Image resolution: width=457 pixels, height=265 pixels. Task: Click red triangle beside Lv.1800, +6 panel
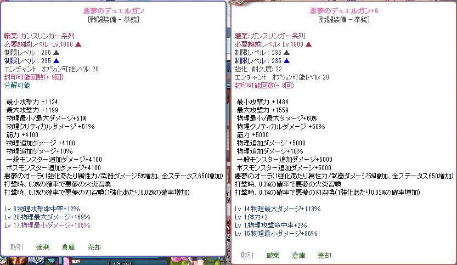(308, 44)
